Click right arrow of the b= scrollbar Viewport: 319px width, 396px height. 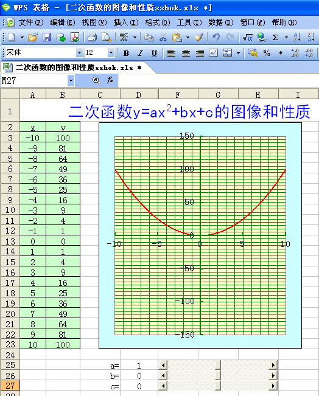[x=273, y=375]
